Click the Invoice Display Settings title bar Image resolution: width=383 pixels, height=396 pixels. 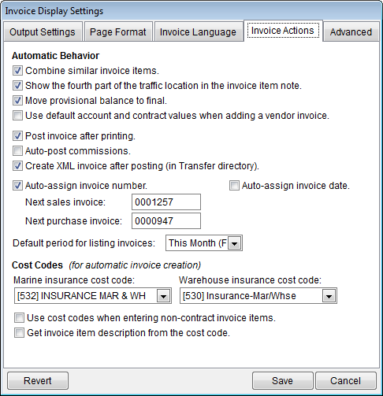[191, 11]
